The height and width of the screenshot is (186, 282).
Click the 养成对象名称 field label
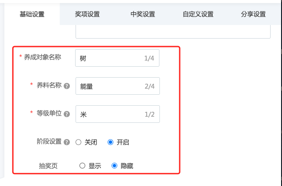pos(43,57)
